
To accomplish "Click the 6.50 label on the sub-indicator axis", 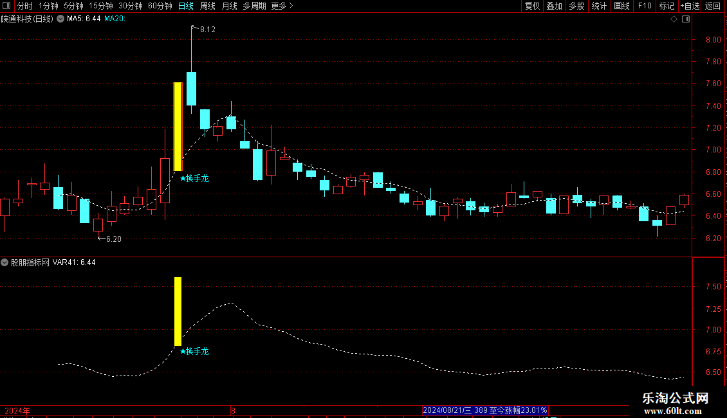I will pos(713,372).
